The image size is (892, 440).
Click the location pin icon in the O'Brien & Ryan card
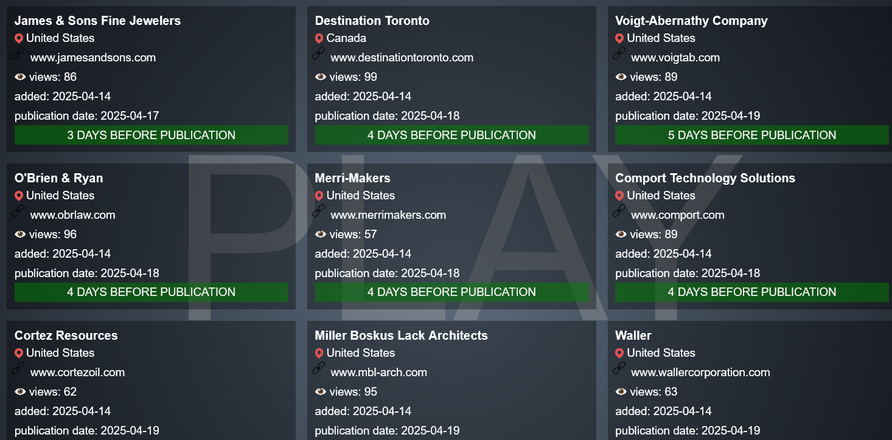click(19, 196)
